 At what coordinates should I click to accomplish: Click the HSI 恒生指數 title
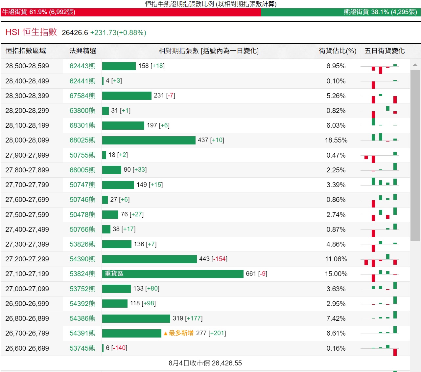pos(31,32)
